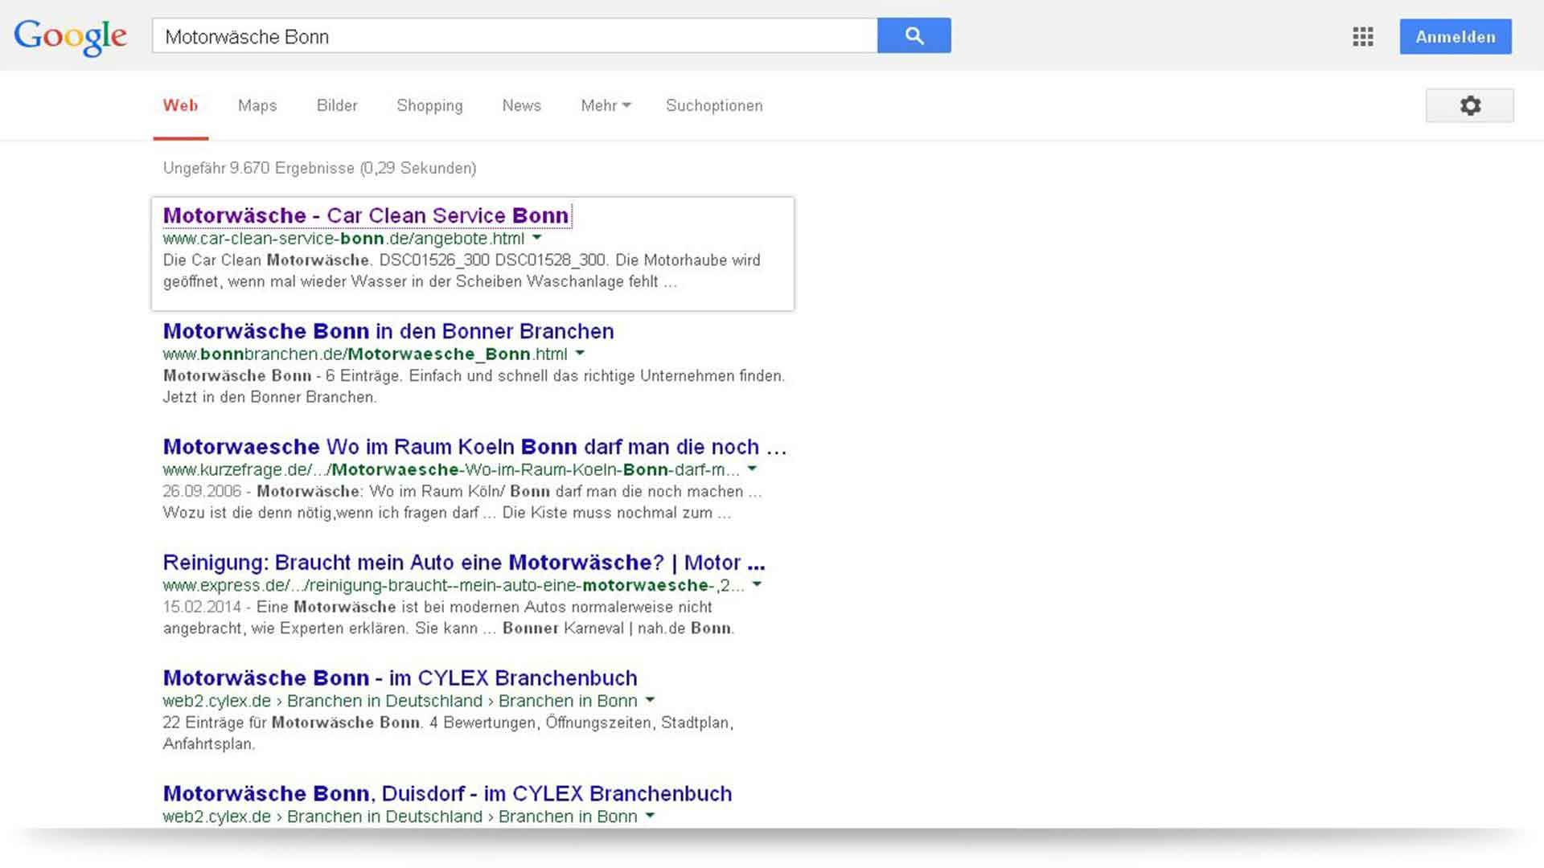1544x868 pixels.
Task: Focus the search field containing Motorwäsche Bonn
Action: pyautogui.click(x=515, y=36)
